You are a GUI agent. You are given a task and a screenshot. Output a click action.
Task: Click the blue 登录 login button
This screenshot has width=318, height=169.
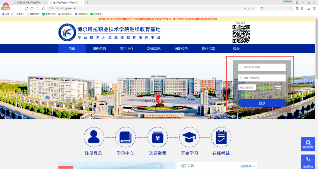tap(262, 103)
